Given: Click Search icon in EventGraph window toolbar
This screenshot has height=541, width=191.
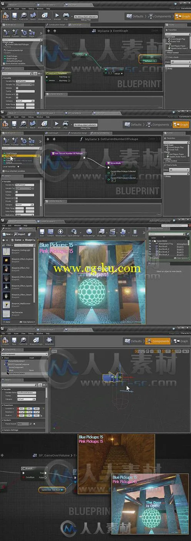Looking at the screenshot, I should (33, 17).
